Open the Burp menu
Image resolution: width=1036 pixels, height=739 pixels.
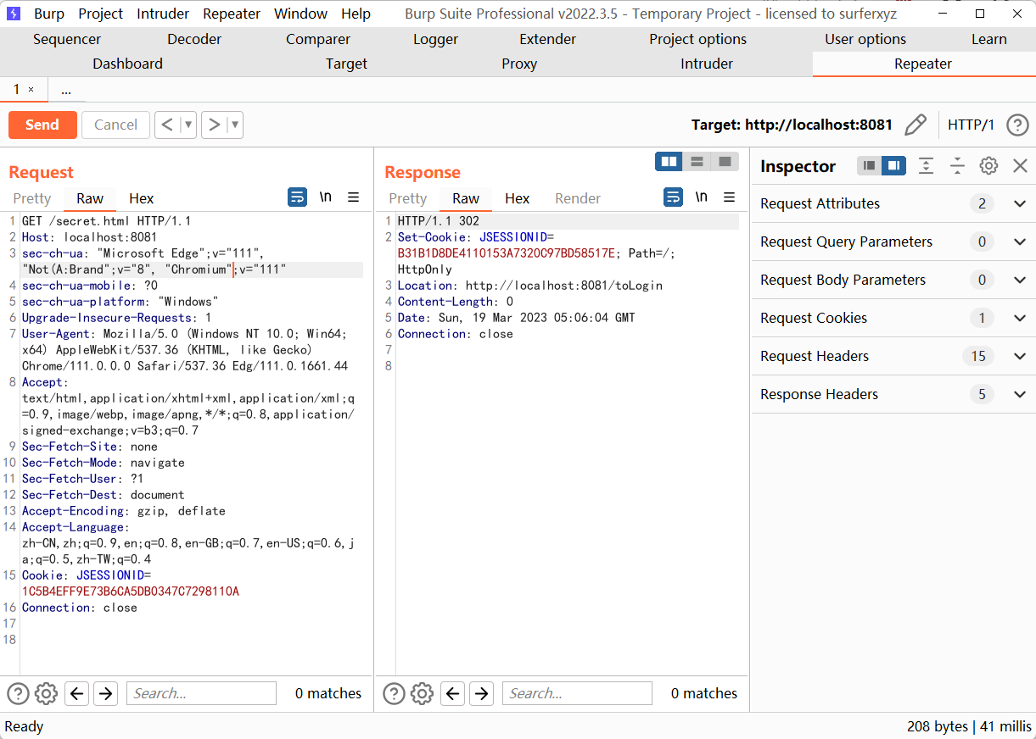[x=48, y=14]
